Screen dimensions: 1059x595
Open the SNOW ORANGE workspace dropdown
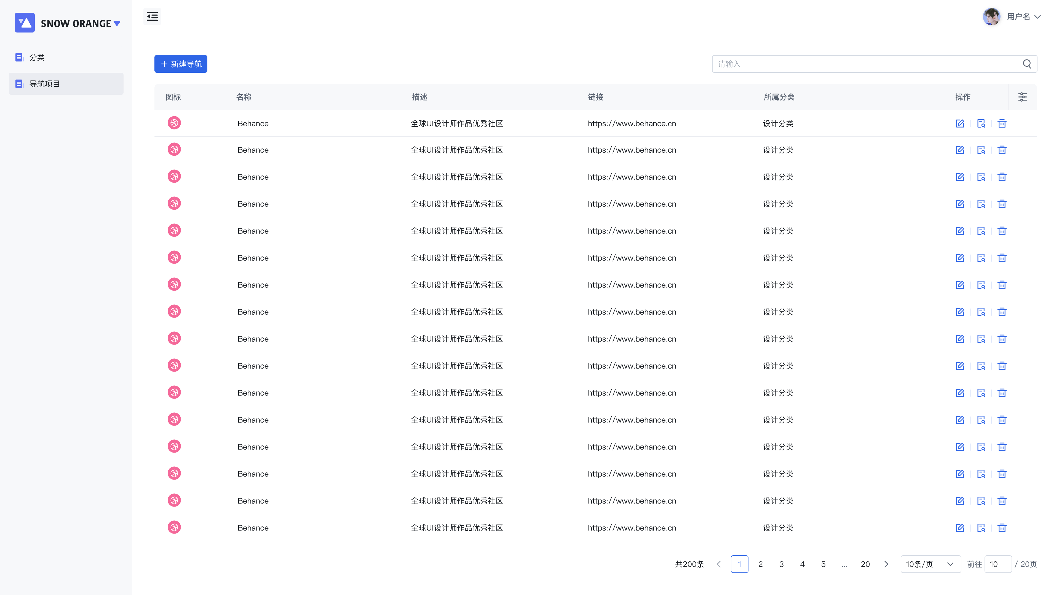coord(117,23)
